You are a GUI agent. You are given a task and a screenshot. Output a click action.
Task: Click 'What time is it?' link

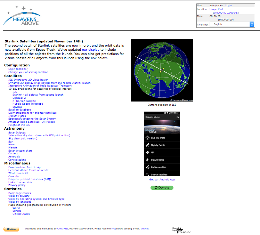click(18, 173)
